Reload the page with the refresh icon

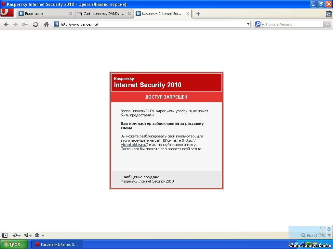click(35, 25)
